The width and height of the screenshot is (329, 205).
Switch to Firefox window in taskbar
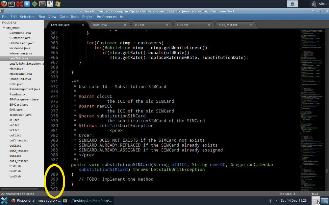point(36,200)
